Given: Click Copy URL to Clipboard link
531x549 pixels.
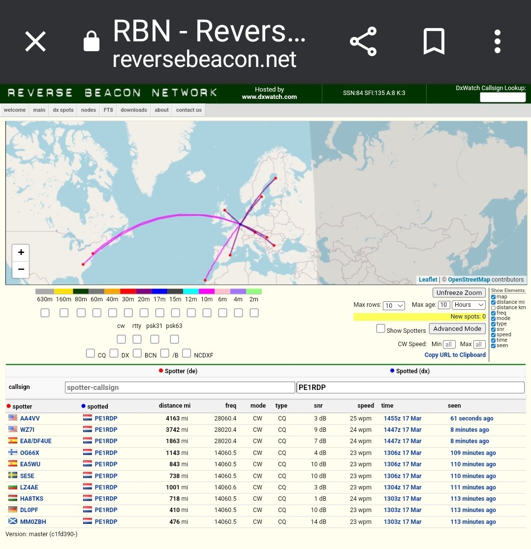Looking at the screenshot, I should pyautogui.click(x=455, y=355).
